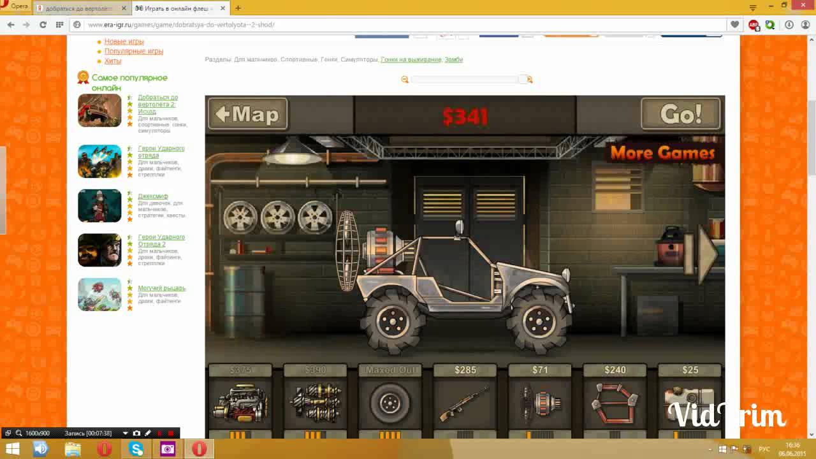Click the Добраться до вертолета 2 thumbnail
This screenshot has width=816, height=459.
click(99, 110)
